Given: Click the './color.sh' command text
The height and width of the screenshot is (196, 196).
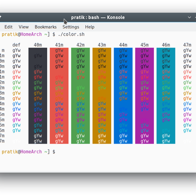Looking at the screenshot, I should pos(71,34).
